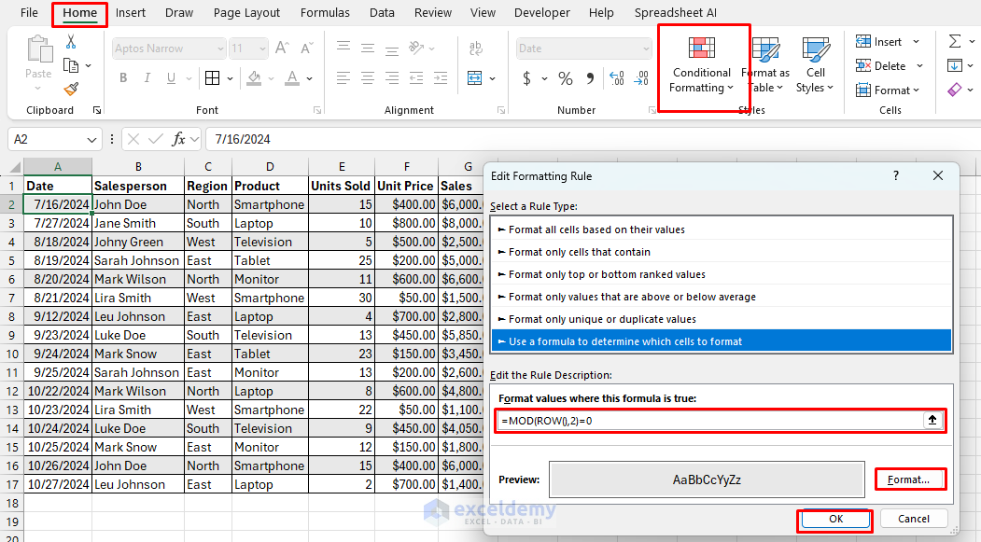This screenshot has height=542, width=981.
Task: Open the Page Layout tab
Action: click(246, 13)
